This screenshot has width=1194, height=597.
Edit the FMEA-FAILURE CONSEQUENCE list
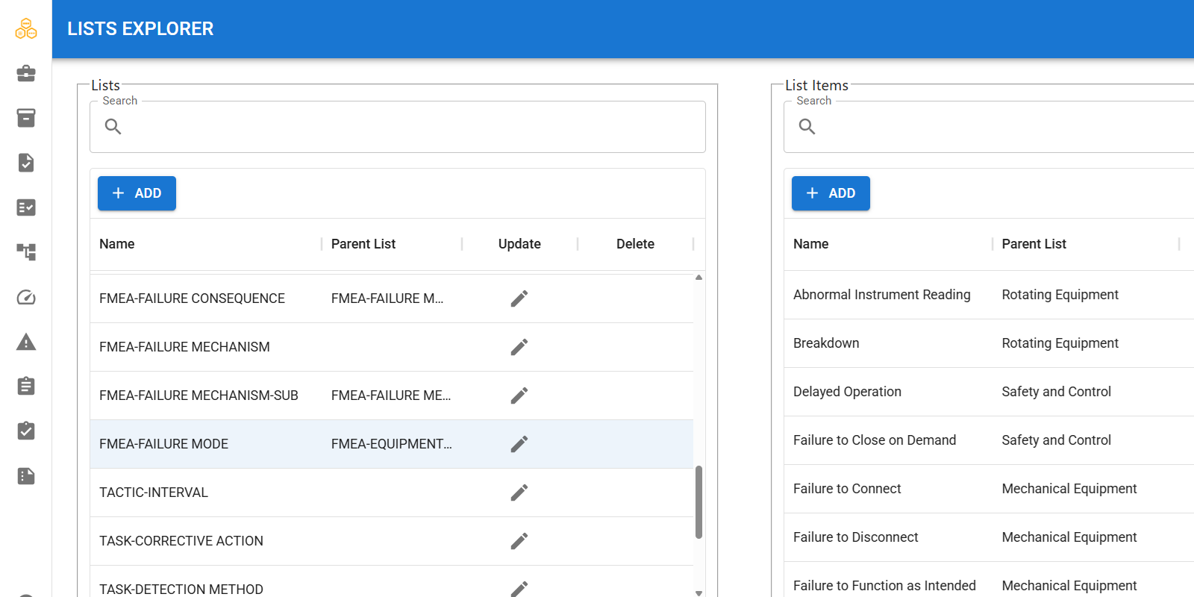point(519,298)
